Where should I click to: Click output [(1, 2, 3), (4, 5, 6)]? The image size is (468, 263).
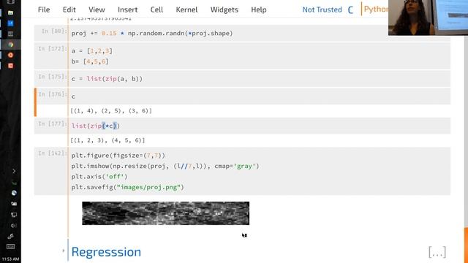tap(107, 140)
